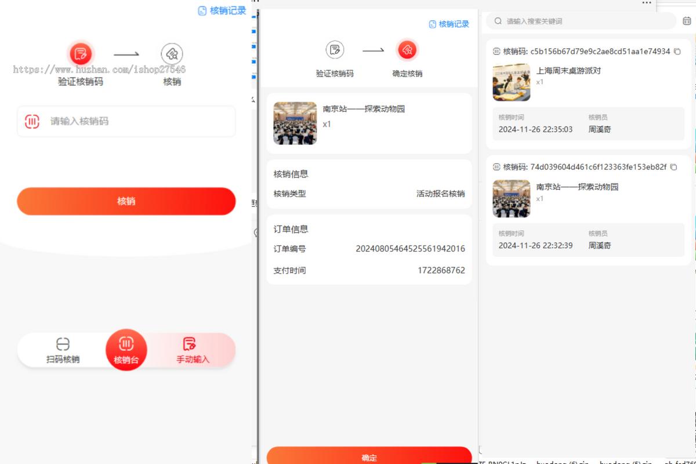The width and height of the screenshot is (696, 464).
Task: Open the 南京站——探索动物园 thumbnail in middle panel
Action: coord(295,124)
